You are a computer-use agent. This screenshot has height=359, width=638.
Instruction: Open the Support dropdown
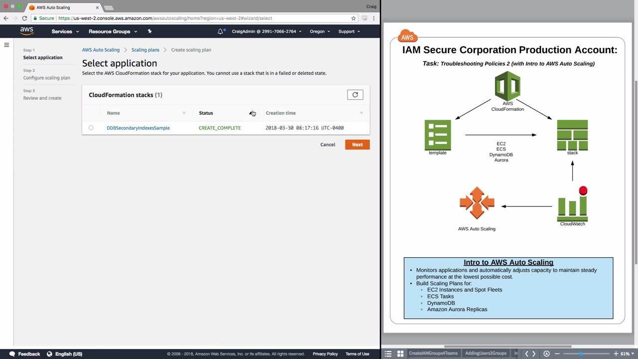point(349,31)
